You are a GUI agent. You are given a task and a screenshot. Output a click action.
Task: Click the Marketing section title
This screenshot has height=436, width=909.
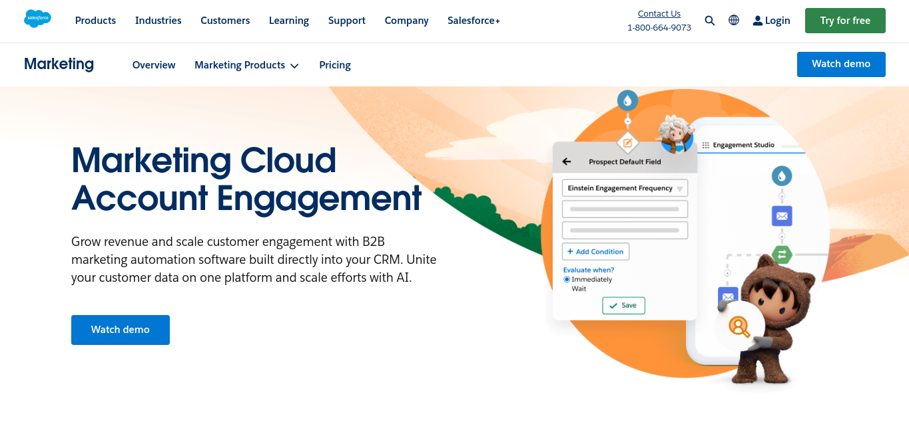pyautogui.click(x=59, y=64)
